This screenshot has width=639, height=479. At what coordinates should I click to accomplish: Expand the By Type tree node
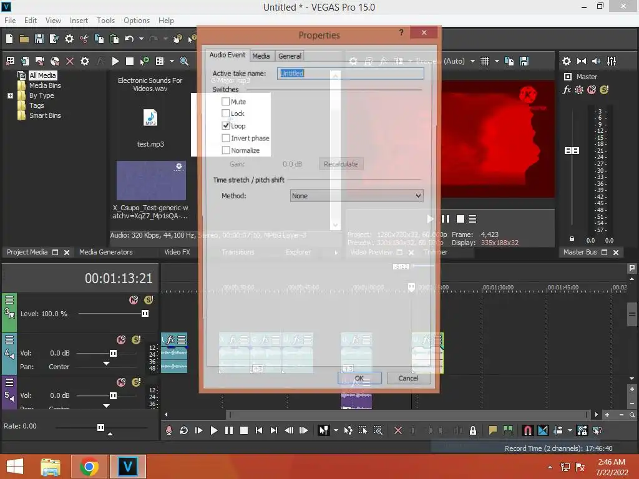[x=10, y=95]
